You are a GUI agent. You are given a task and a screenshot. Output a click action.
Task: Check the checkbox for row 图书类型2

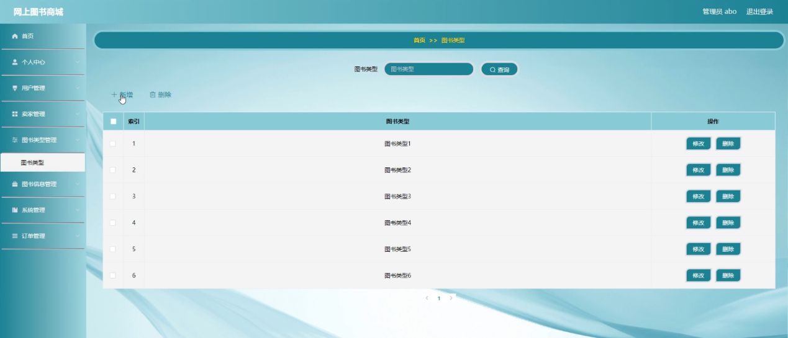tap(113, 170)
